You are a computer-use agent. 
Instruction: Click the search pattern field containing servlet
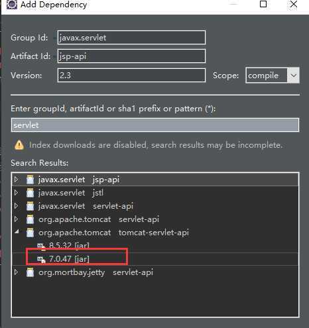(155, 125)
